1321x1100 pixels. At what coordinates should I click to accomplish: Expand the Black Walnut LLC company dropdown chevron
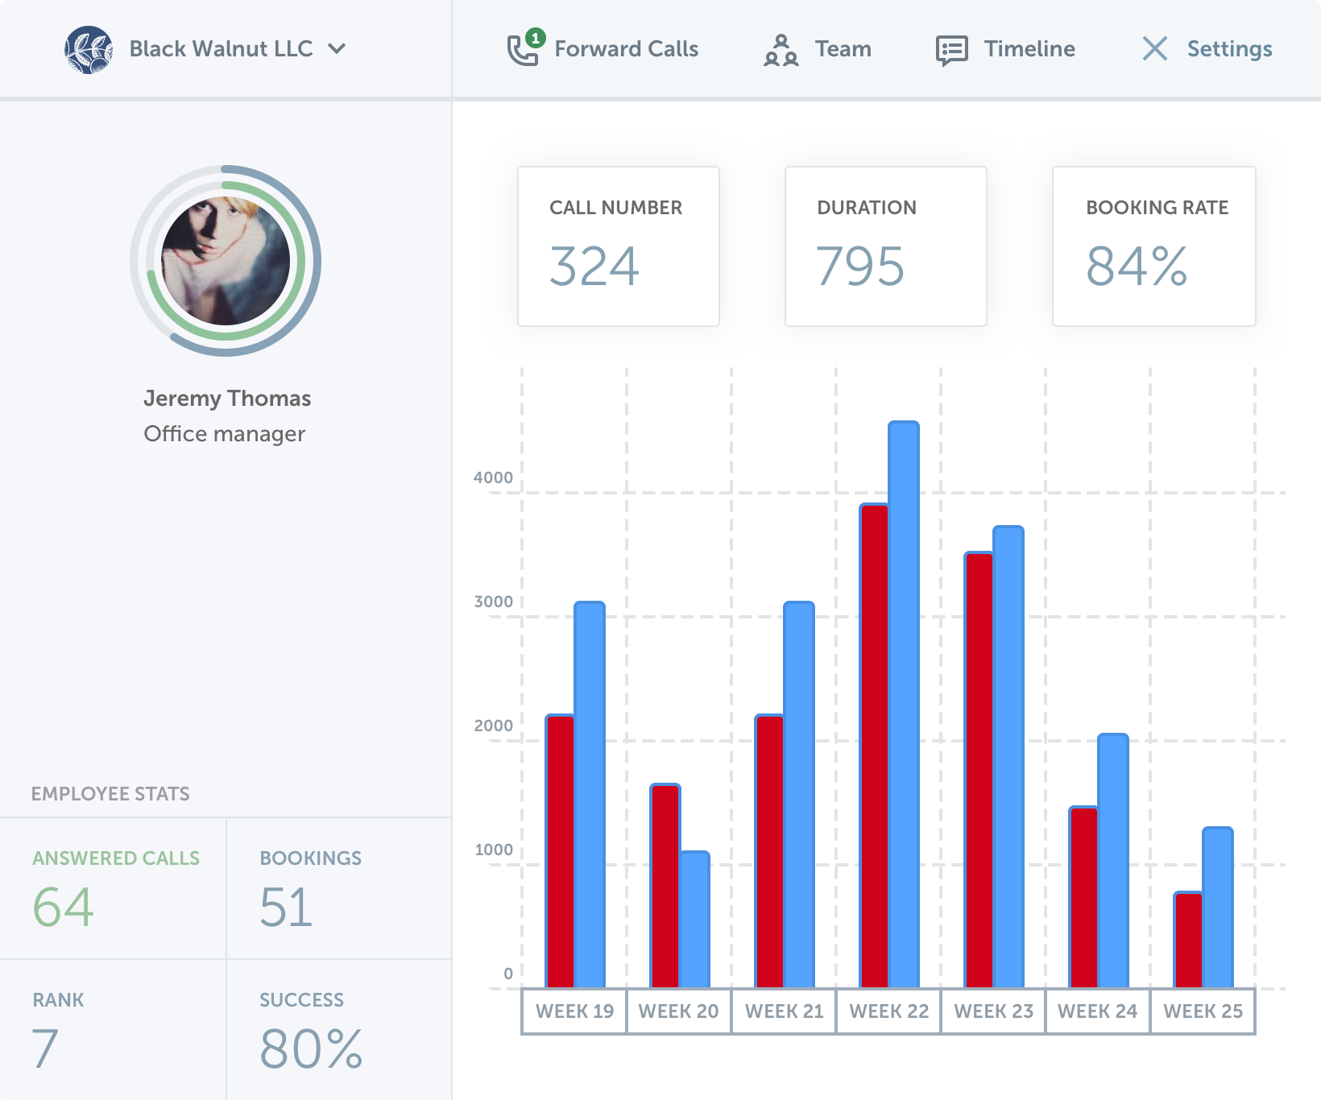click(337, 49)
